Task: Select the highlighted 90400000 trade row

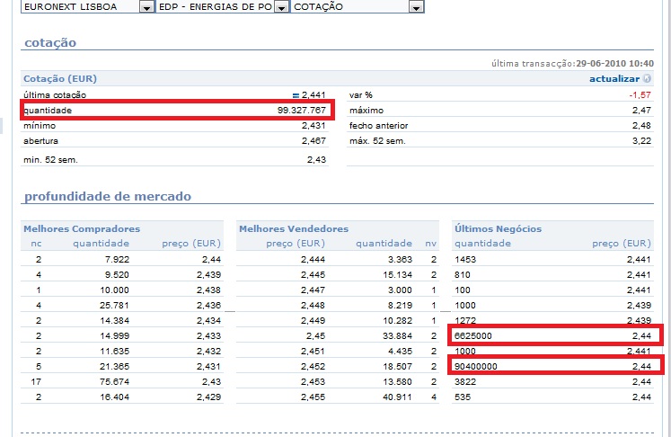Action: (x=555, y=365)
